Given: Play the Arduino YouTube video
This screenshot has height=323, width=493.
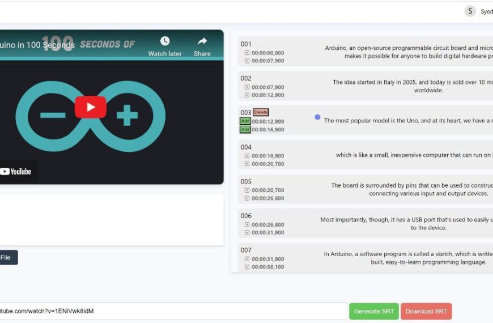Looking at the screenshot, I should 90,107.
